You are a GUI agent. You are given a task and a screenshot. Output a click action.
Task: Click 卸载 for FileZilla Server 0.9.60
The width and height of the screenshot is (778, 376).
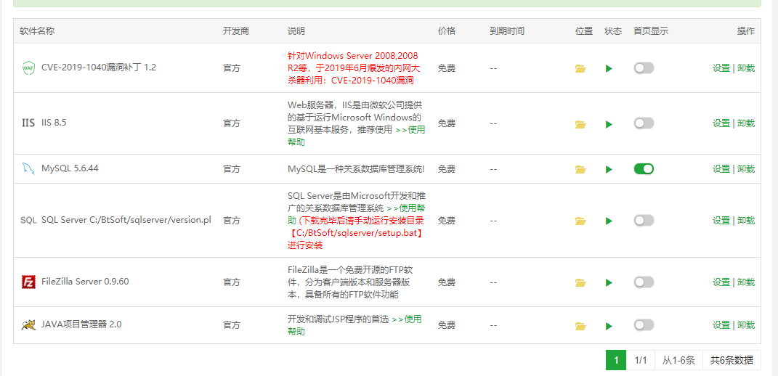click(746, 282)
